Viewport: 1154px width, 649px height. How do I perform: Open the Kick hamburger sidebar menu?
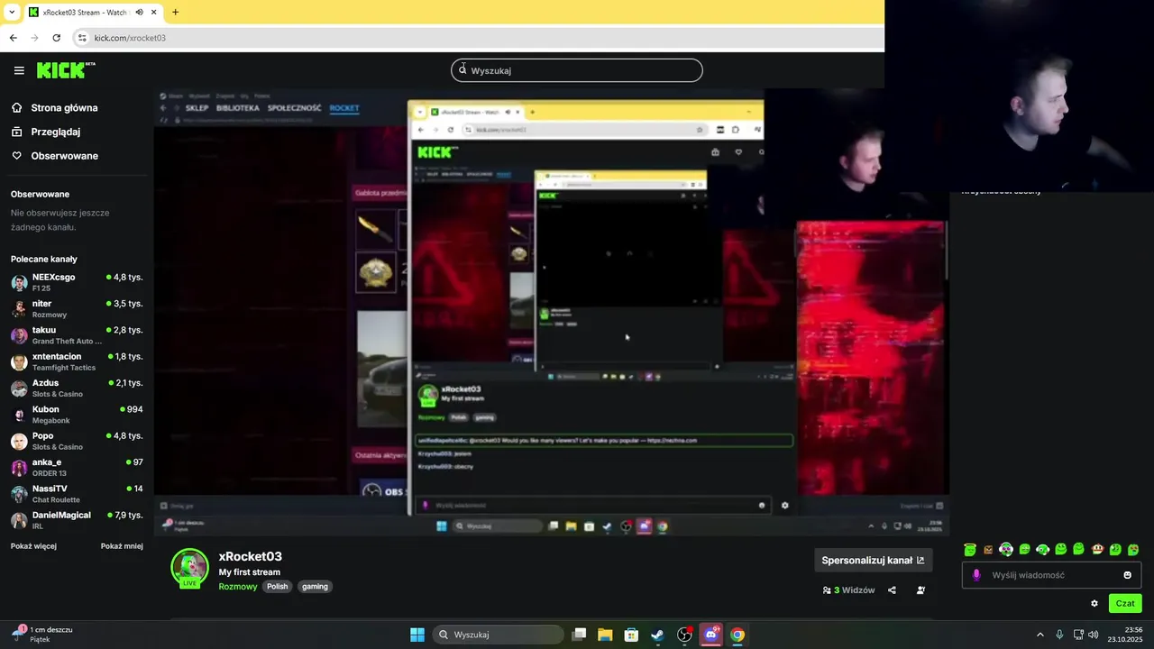coord(19,70)
